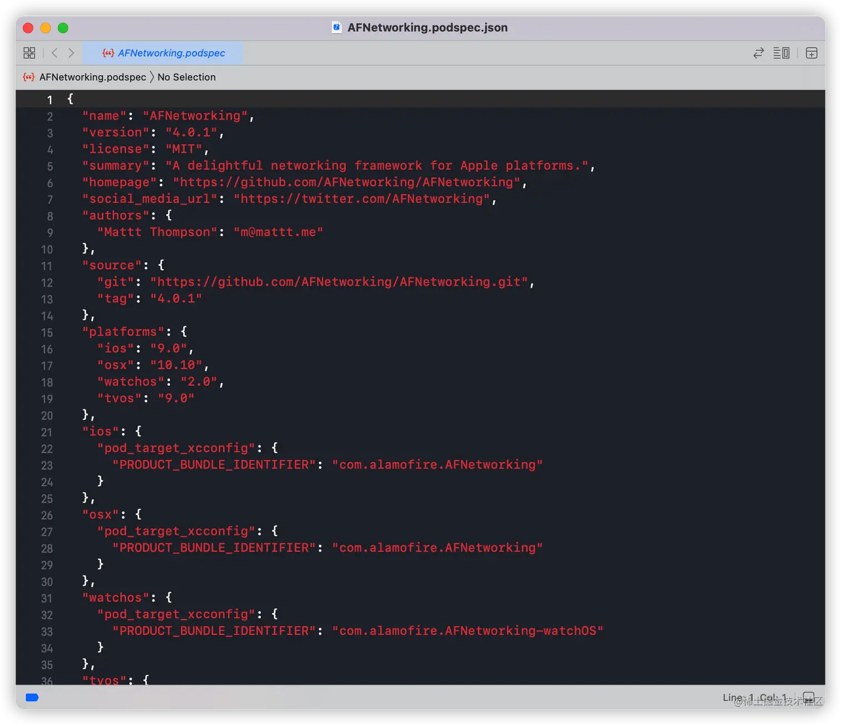Click the "authors" key

point(116,215)
